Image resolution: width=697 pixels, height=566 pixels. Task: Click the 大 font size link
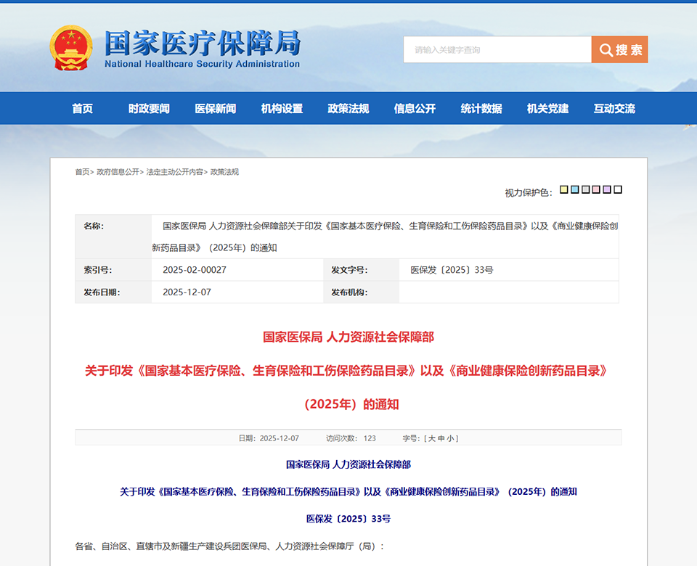point(432,437)
